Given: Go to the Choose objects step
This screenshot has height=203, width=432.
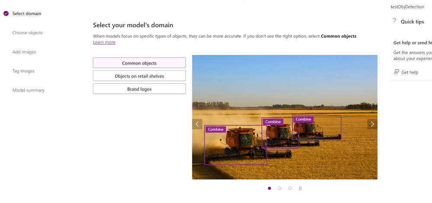Looking at the screenshot, I should [28, 33].
